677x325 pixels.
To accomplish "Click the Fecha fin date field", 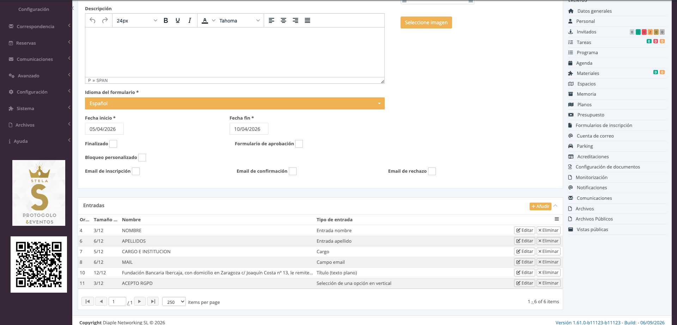I will 249,129.
